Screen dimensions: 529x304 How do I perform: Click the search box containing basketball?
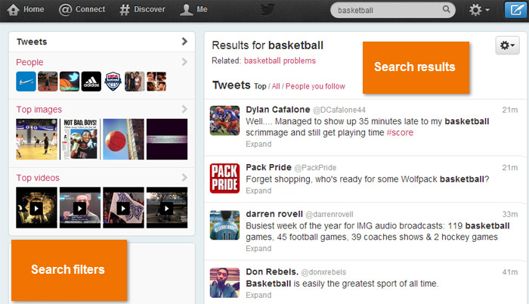point(393,10)
